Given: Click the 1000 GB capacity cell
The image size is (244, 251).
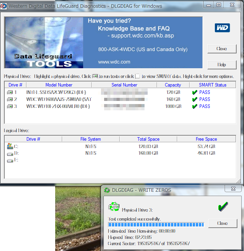Looking at the screenshot, I should (x=173, y=106).
